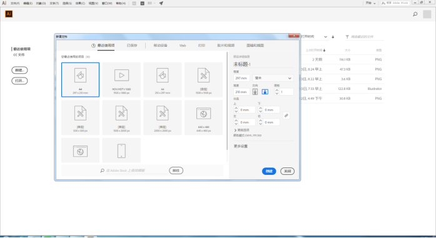Open the 选择(S) select menu
The width and height of the screenshot is (436, 238).
coord(67,3)
